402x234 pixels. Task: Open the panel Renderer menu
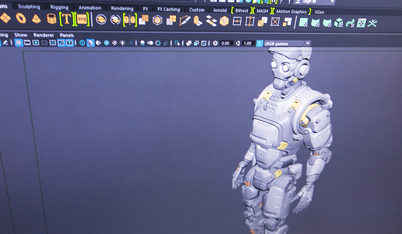pyautogui.click(x=44, y=35)
